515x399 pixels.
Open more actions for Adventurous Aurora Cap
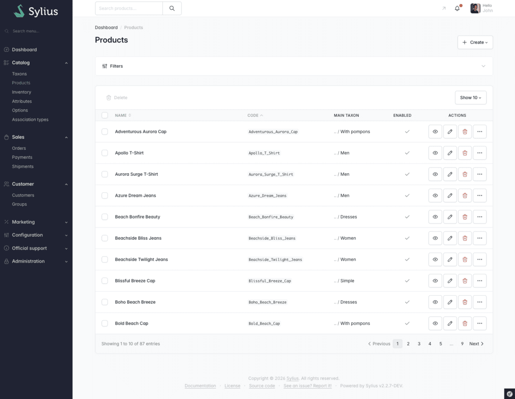tap(479, 132)
